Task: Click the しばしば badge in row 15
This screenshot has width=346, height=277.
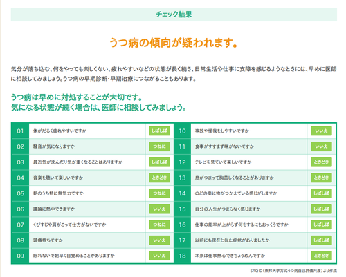Action: point(321,209)
